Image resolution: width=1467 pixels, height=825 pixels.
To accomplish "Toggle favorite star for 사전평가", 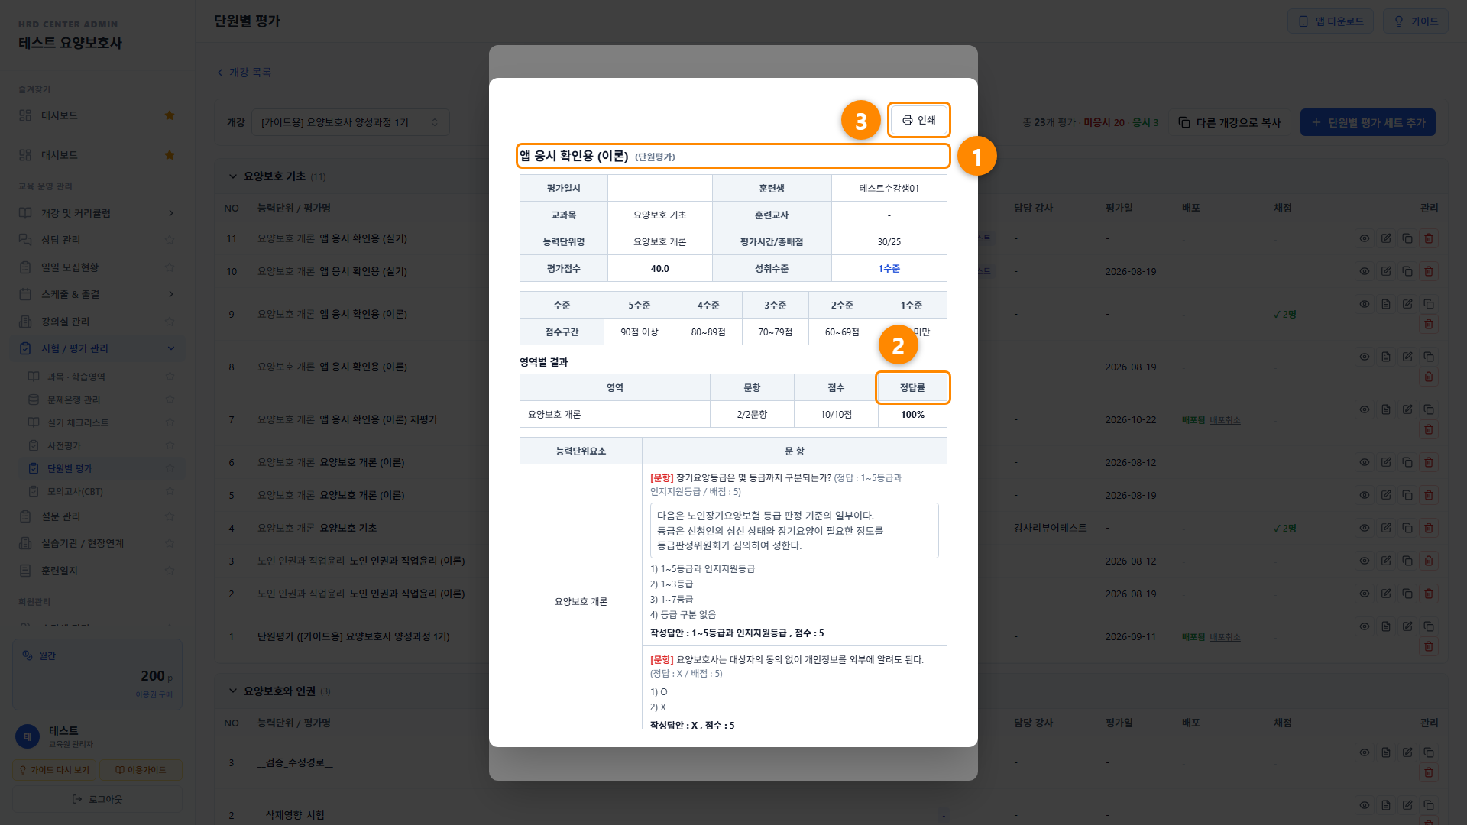I will 170,445.
